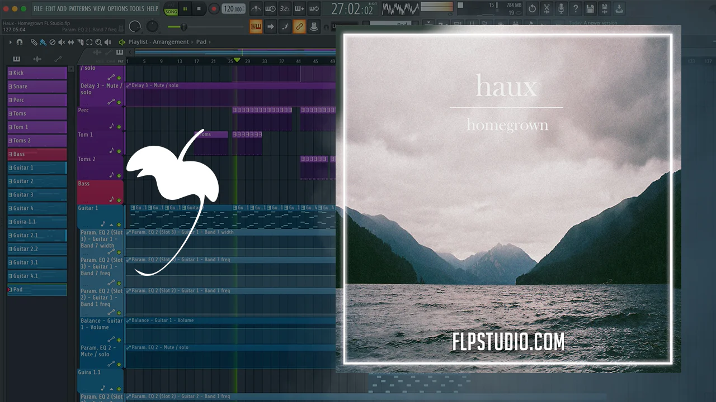The height and width of the screenshot is (402, 716).
Task: Click the main pitch knob
Action: pos(152,26)
